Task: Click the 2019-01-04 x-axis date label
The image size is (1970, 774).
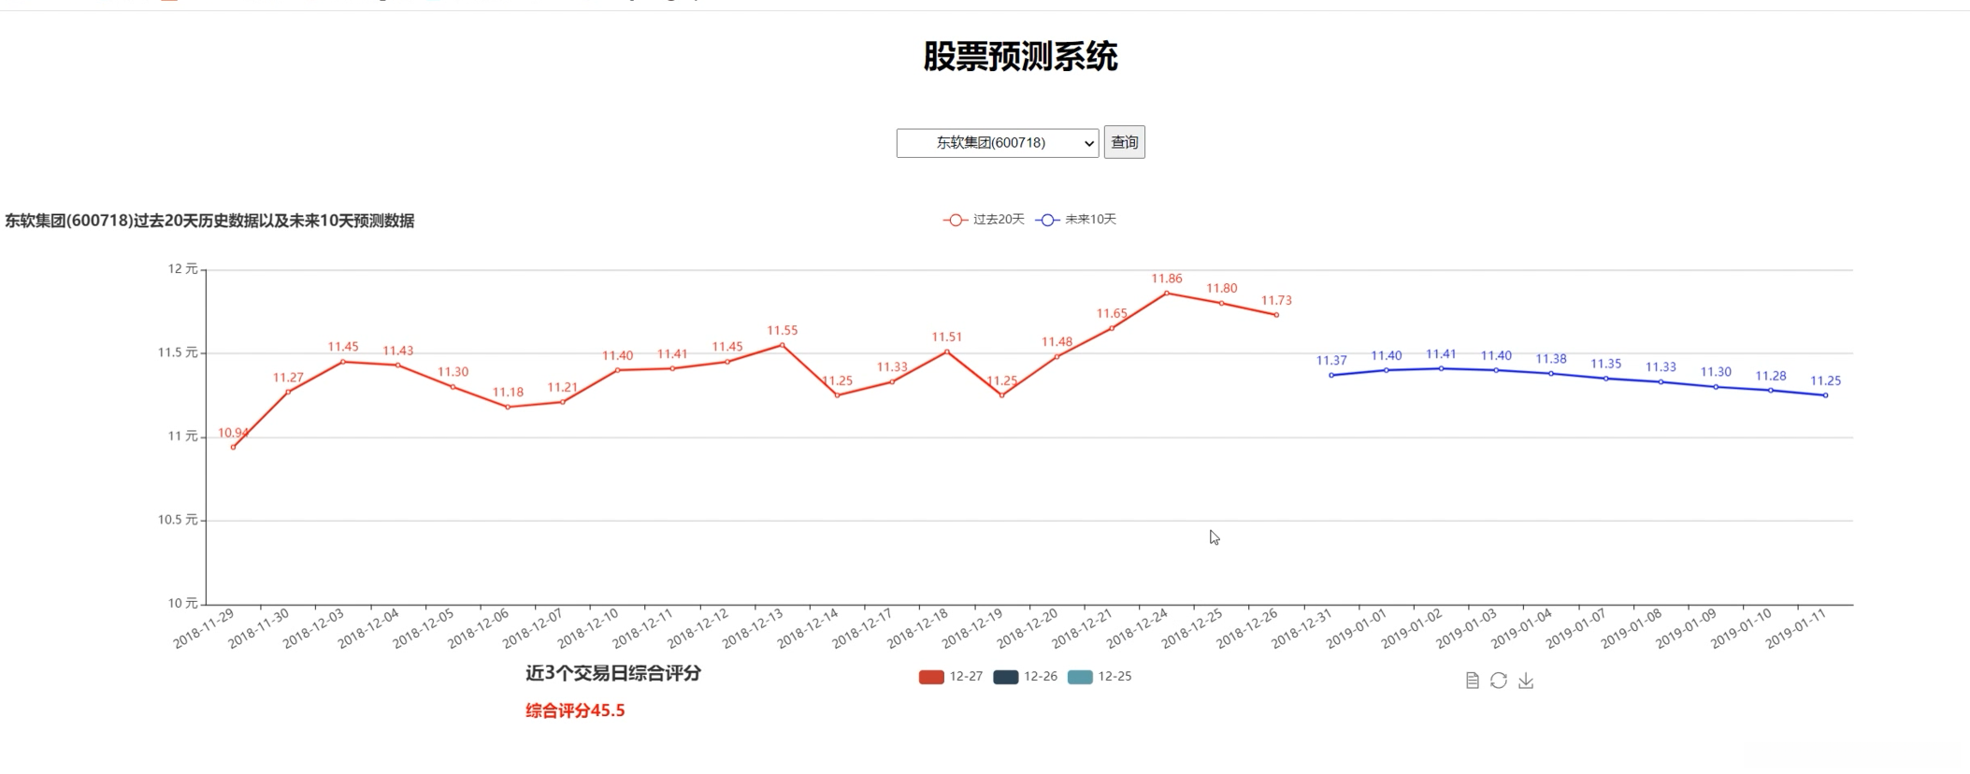Action: [x=1522, y=628]
